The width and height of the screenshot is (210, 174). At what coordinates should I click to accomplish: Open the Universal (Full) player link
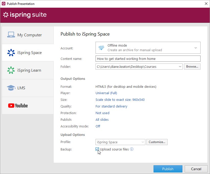(106, 93)
